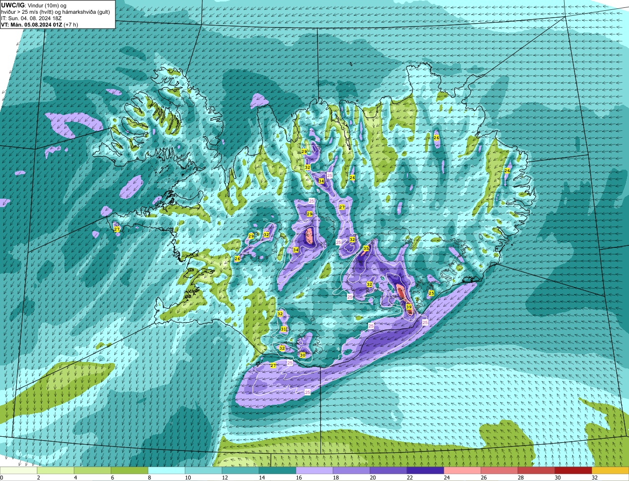The image size is (629, 481).
Task: Pick the light lavender 16–18 legend color
Action: (x=314, y=470)
